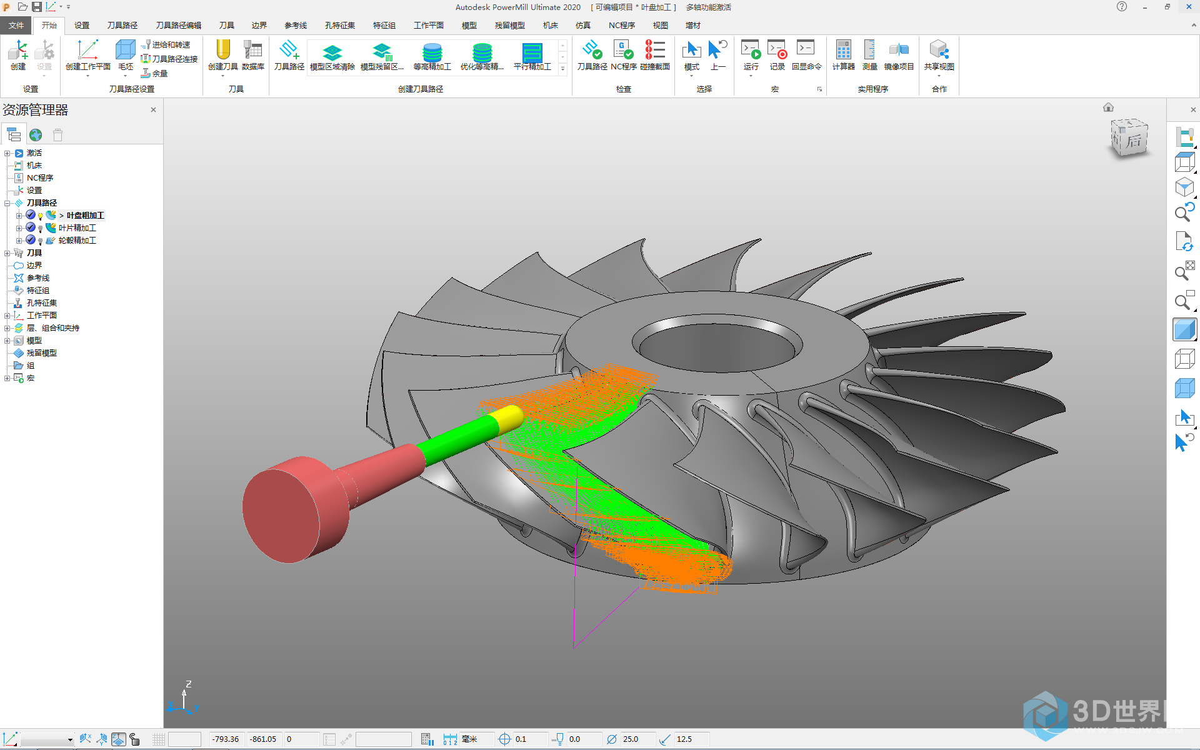1200x750 pixels.
Task: Switch to the NC程序 ribbon tab
Action: click(x=622, y=25)
